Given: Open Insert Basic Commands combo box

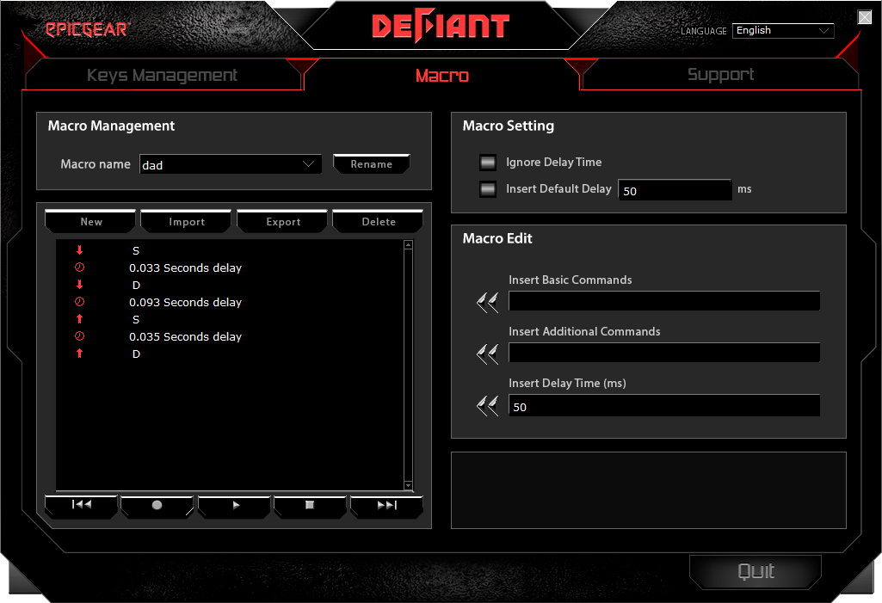Looking at the screenshot, I should coord(663,301).
